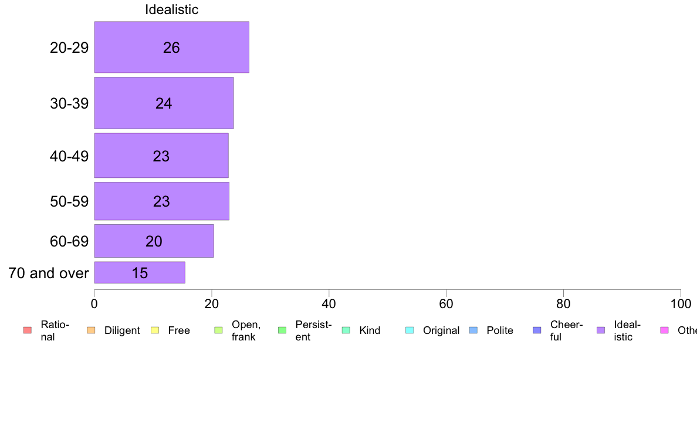Select the cyan Original legend swatch
The width and height of the screenshot is (697, 432).
pos(410,330)
